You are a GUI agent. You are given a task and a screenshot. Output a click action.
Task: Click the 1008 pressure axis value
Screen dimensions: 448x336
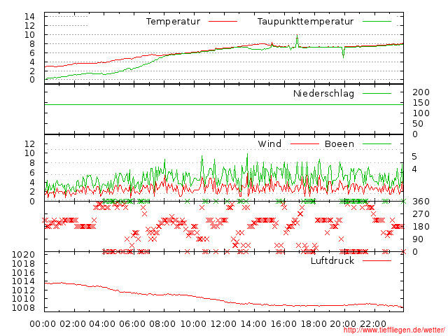[x=23, y=308]
